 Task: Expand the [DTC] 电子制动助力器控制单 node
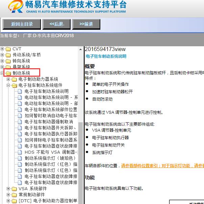tap(8, 201)
